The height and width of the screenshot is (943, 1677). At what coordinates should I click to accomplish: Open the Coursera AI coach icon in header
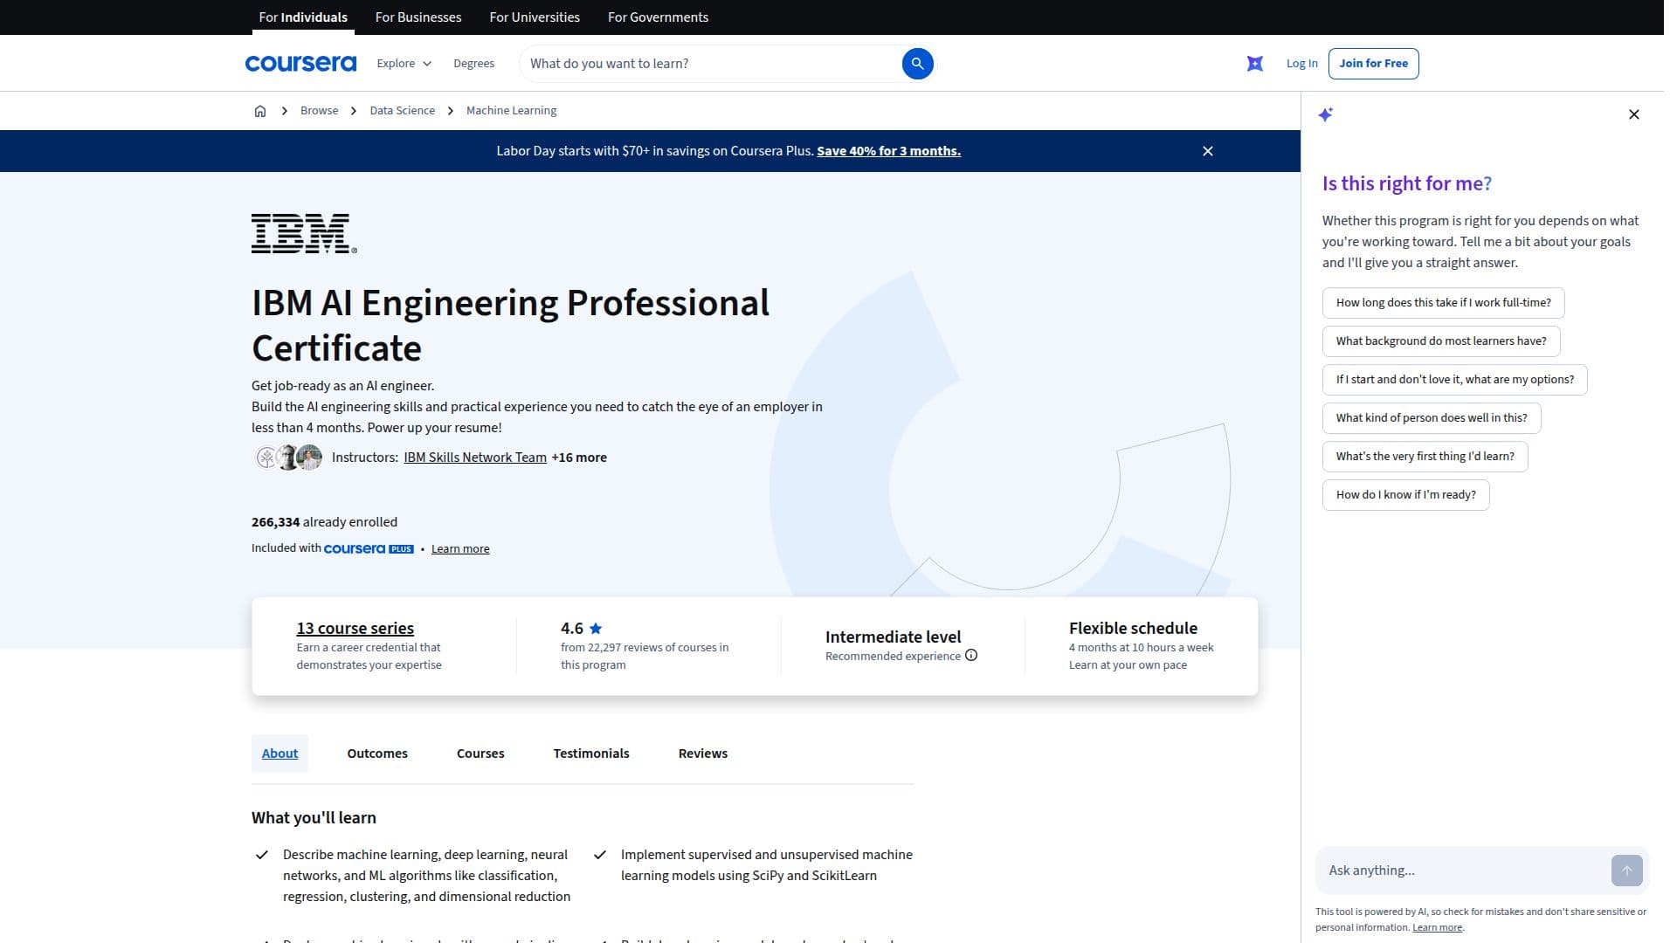click(x=1255, y=64)
